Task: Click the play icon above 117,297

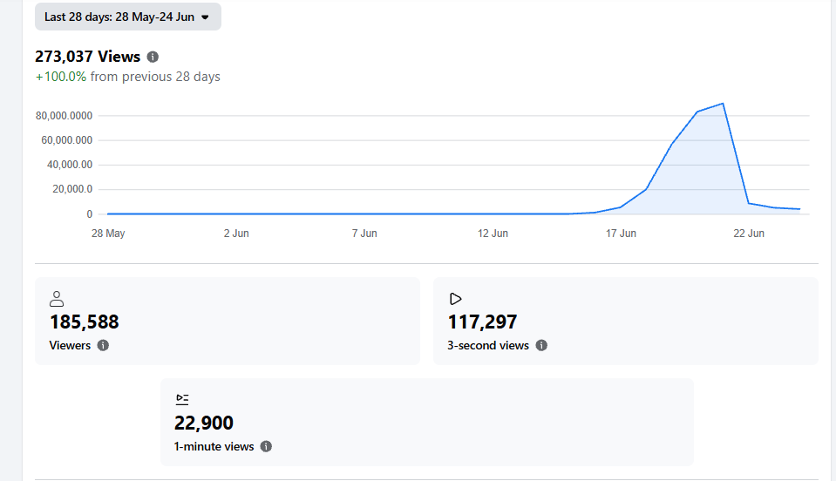Action: click(x=455, y=299)
